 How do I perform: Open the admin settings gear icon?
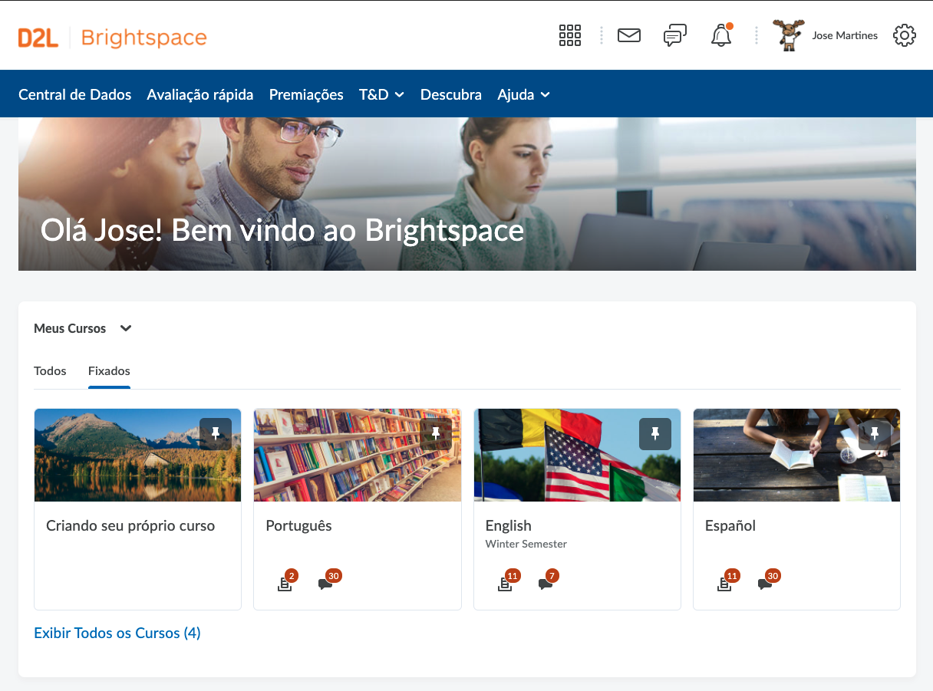point(905,35)
